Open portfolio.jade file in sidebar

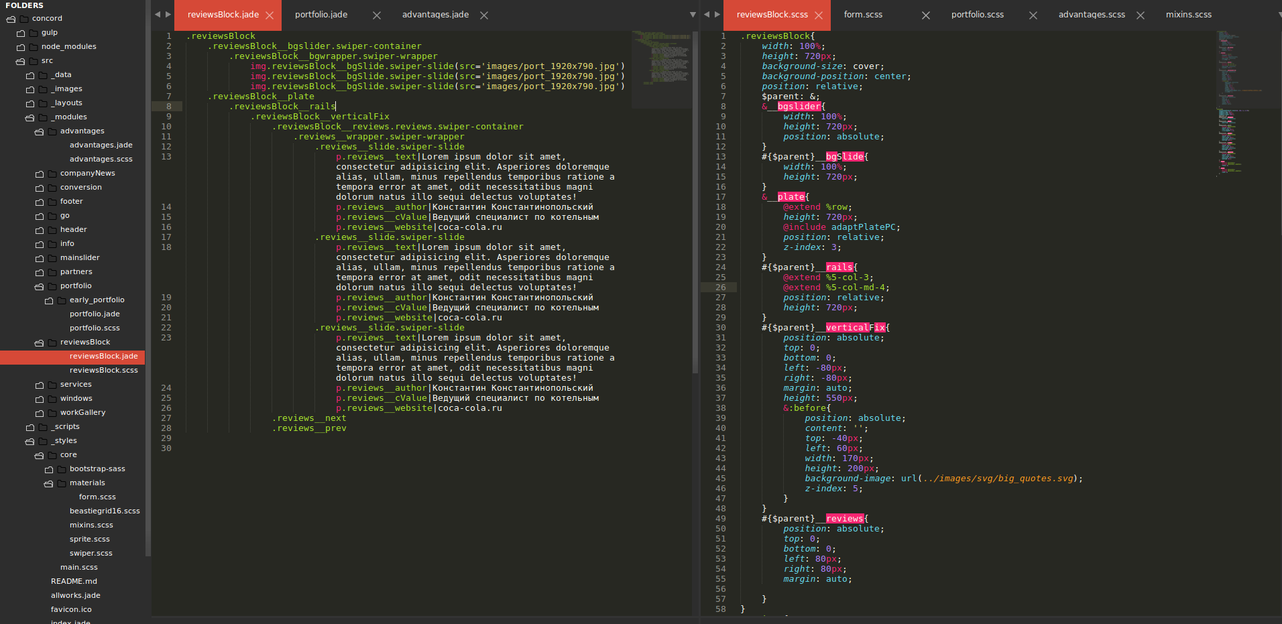click(95, 314)
